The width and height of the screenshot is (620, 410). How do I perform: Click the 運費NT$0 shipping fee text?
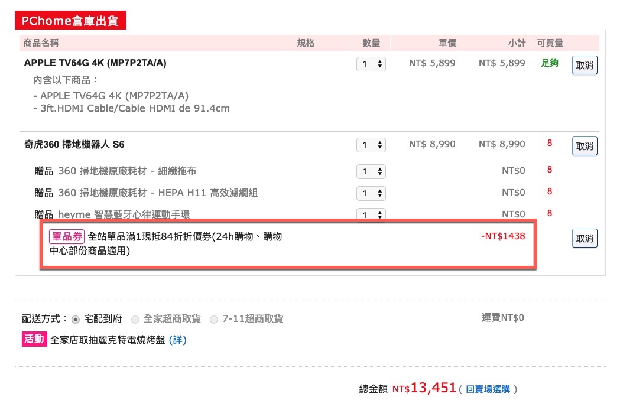[x=502, y=317]
